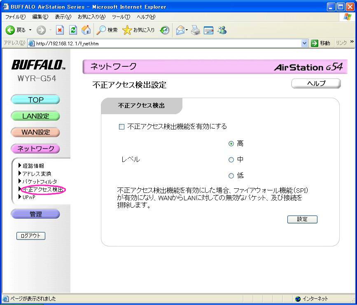Click the ヘルプ help button
The height and width of the screenshot is (305, 357).
tap(316, 84)
